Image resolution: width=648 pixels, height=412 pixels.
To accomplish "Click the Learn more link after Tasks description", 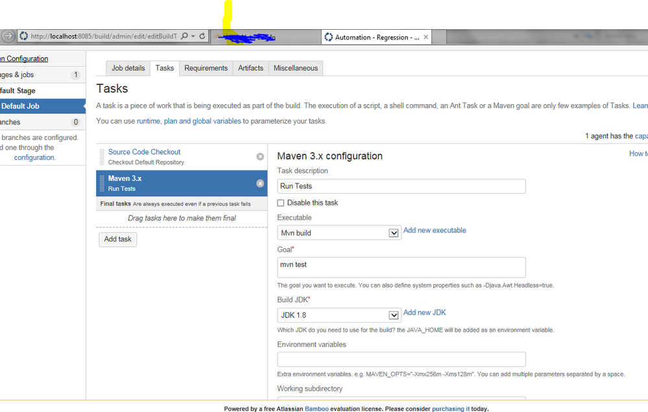I will pos(640,106).
